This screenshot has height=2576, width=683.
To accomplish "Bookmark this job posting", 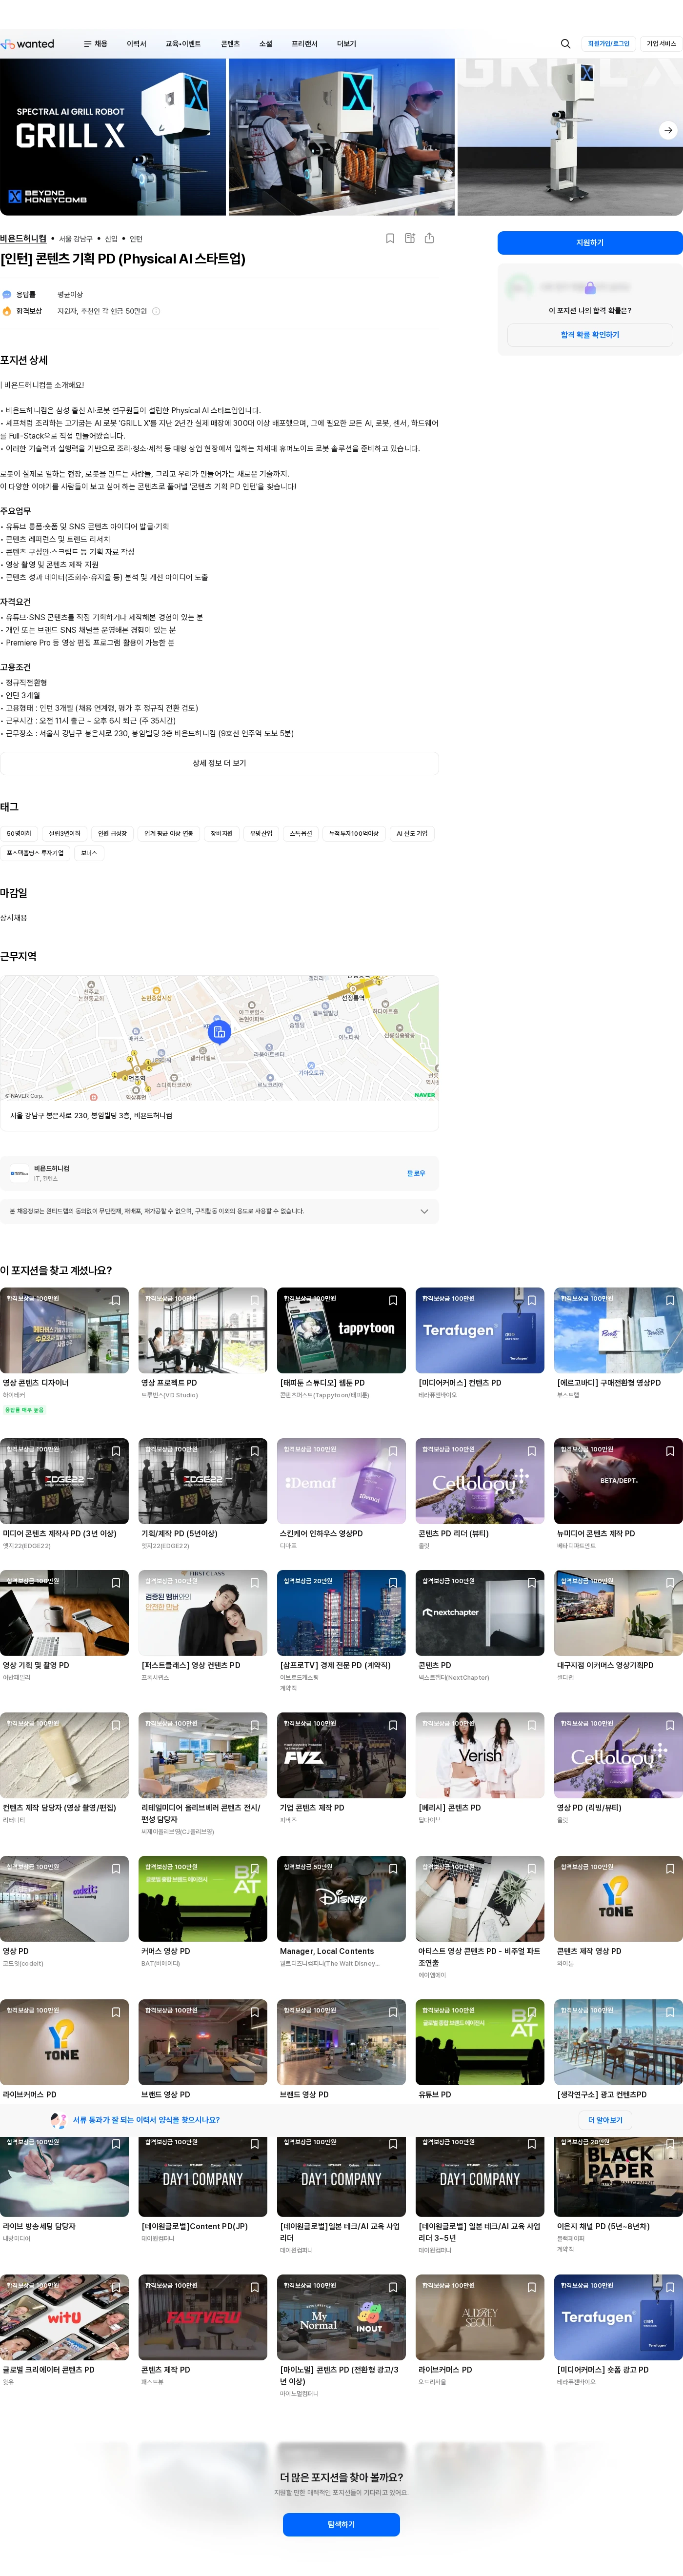I will (x=390, y=238).
